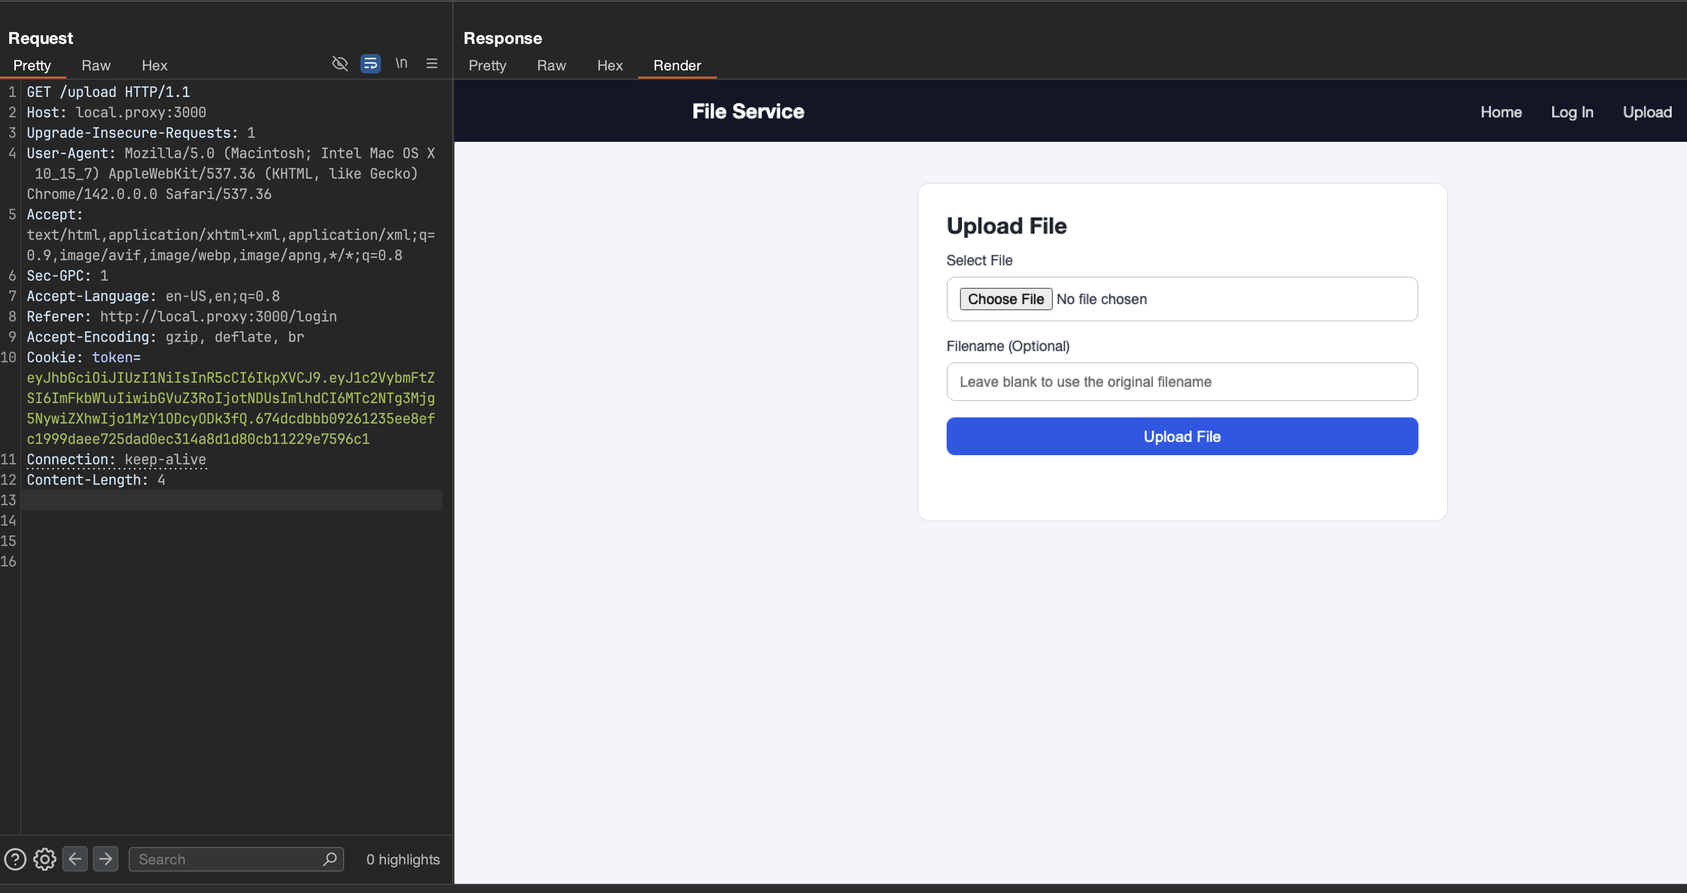Switch the response view to Raw

[551, 65]
